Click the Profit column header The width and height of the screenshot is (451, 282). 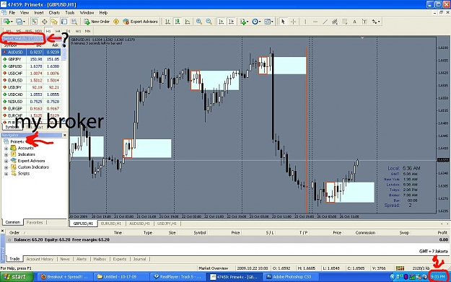[442, 232]
